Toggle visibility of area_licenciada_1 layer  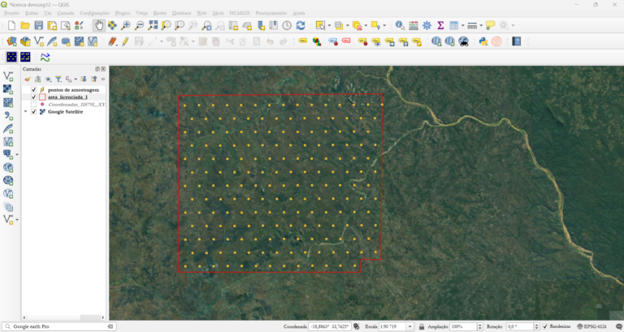click(x=34, y=97)
